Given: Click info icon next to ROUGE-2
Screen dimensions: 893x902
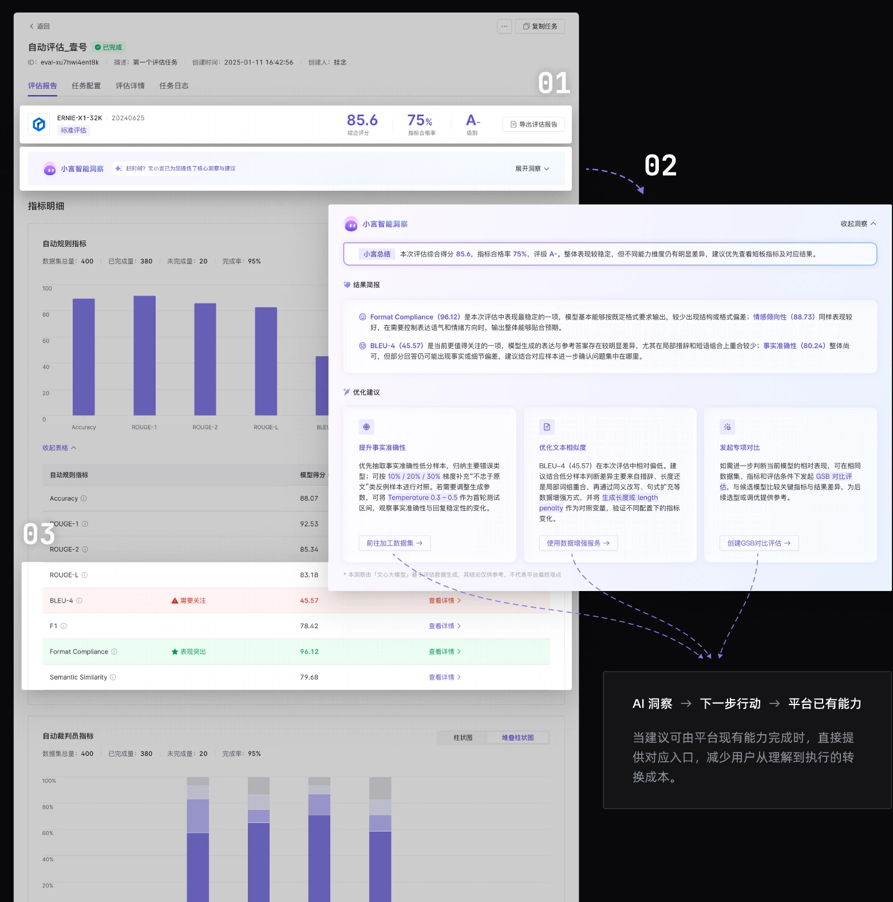Looking at the screenshot, I should pos(85,549).
